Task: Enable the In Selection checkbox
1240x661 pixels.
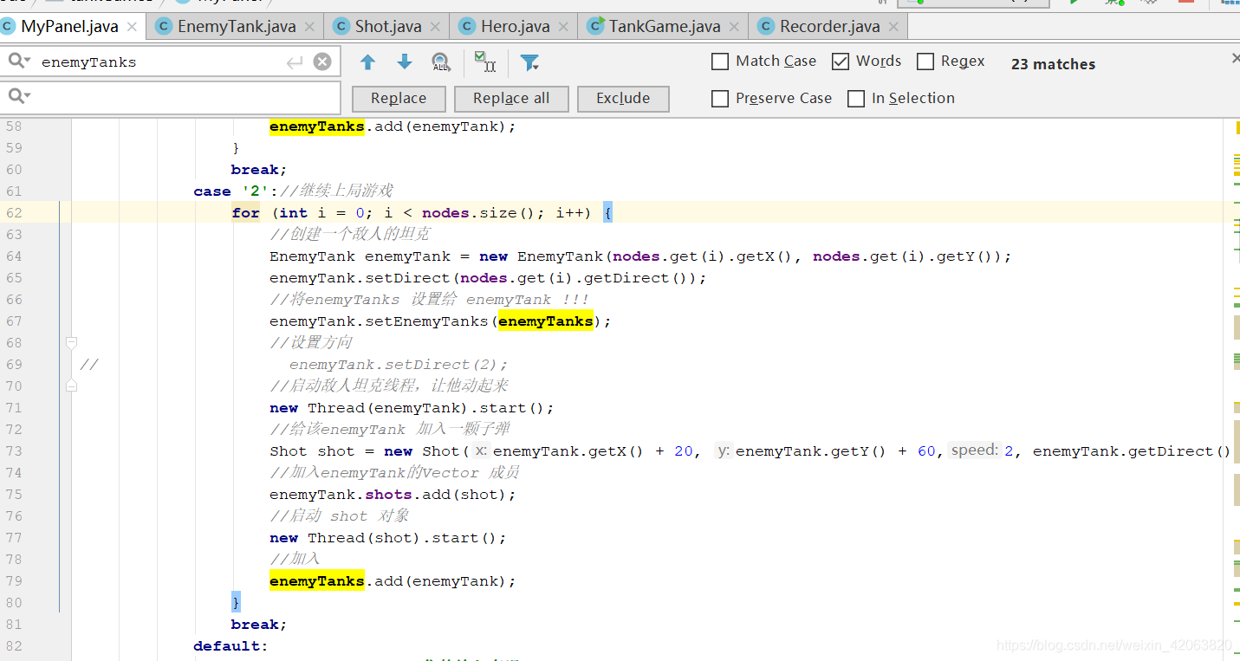Action: 856,99
